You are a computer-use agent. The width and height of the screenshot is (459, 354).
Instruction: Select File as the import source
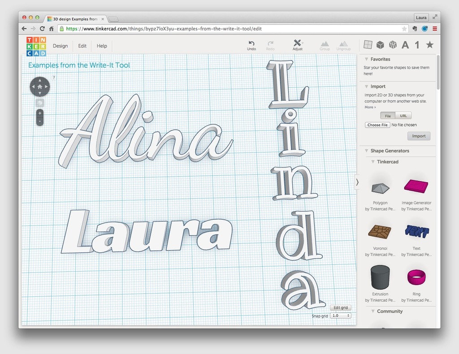[388, 116]
